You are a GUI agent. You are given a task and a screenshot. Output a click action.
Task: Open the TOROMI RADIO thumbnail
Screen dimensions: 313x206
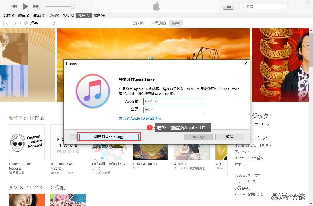click(151, 152)
